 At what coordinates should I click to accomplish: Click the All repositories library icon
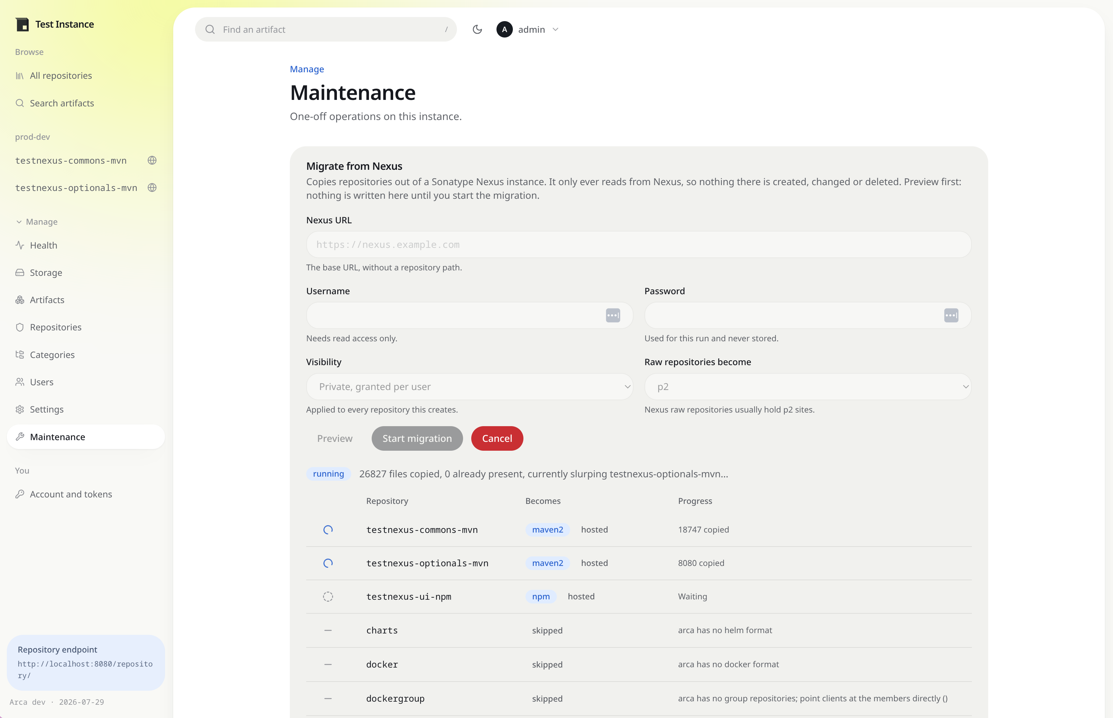click(x=19, y=76)
